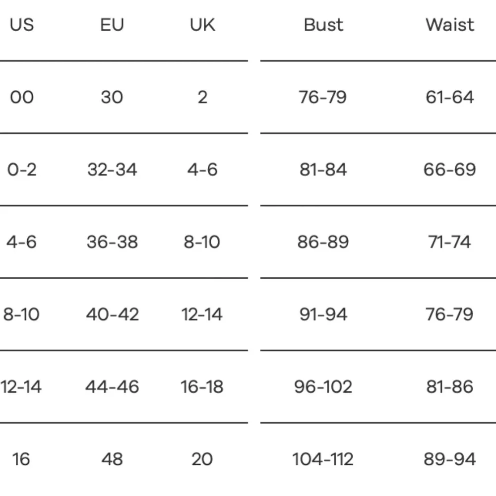Select EU size 30 cell
Image resolution: width=496 pixels, height=496 pixels.
click(x=112, y=97)
